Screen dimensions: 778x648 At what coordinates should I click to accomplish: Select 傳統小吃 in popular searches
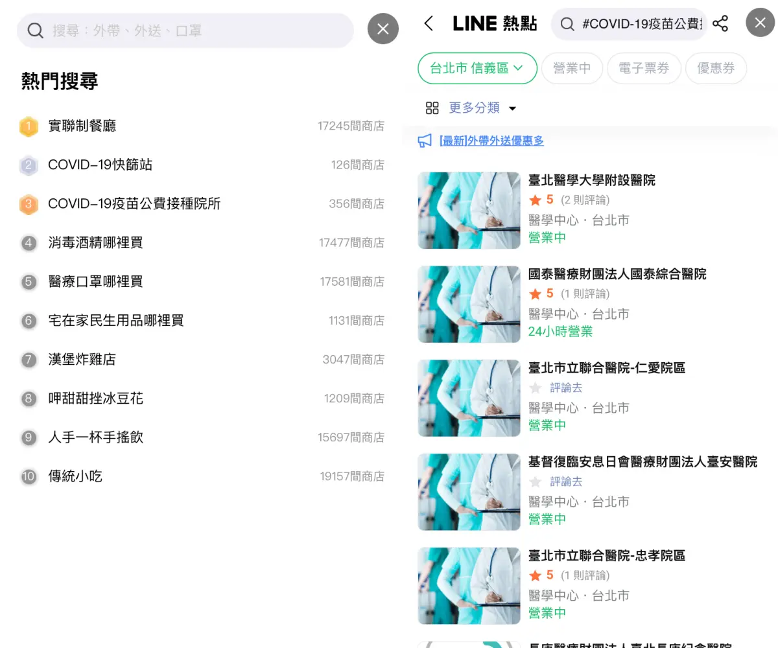tap(75, 476)
